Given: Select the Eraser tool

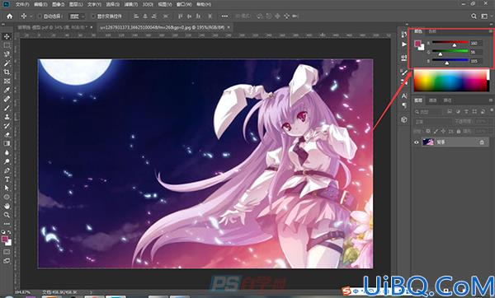Looking at the screenshot, I should [x=7, y=134].
